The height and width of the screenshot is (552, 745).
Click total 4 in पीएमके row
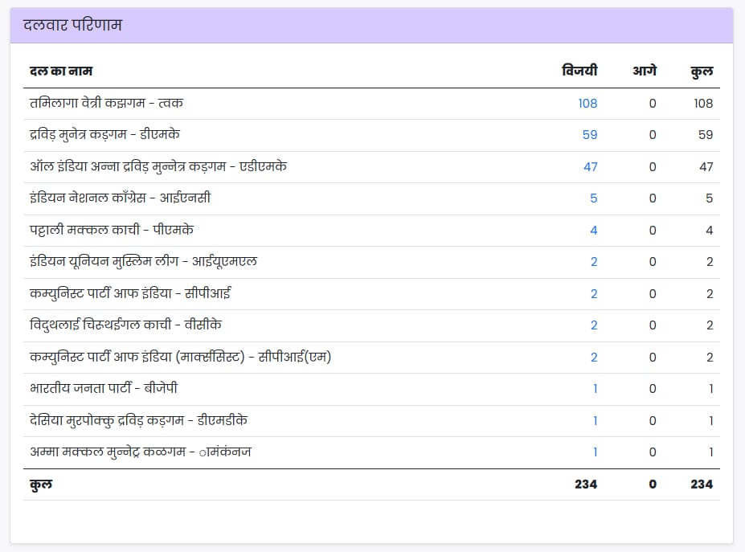[x=710, y=231]
